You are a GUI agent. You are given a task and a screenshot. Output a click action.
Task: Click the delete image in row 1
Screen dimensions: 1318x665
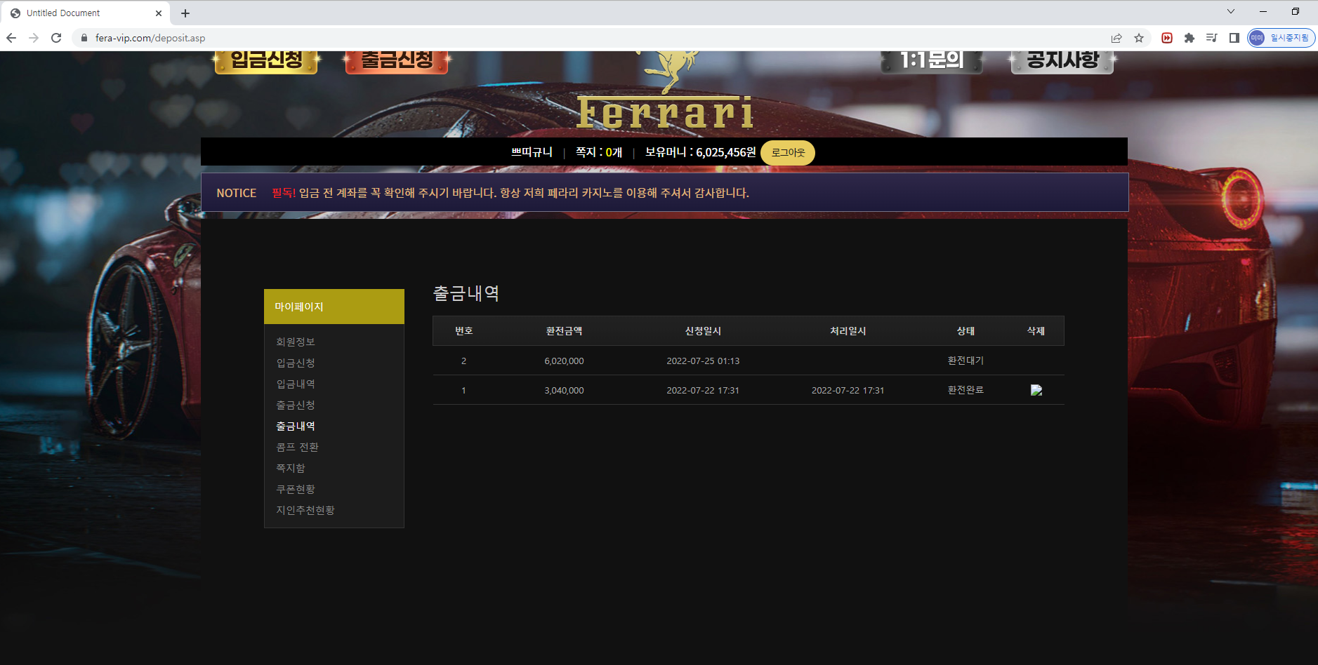point(1036,390)
